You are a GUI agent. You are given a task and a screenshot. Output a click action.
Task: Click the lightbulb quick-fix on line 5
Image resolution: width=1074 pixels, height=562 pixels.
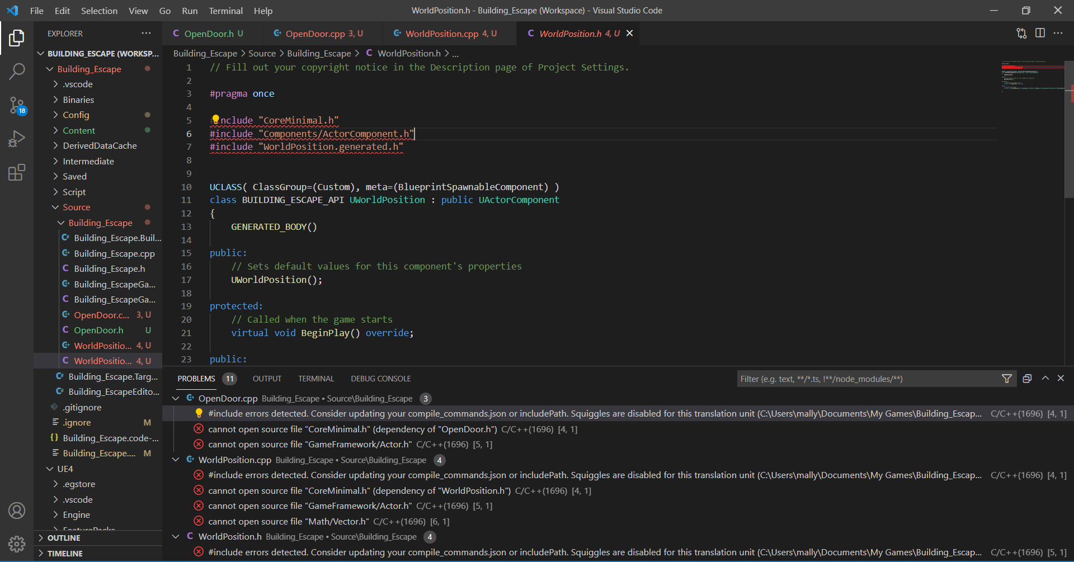pyautogui.click(x=215, y=120)
